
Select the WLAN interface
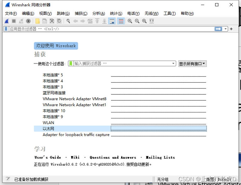(x=120, y=123)
